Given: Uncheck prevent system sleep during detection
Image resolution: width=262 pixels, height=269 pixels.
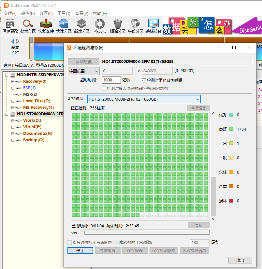Looking at the screenshot, I should pos(144,80).
